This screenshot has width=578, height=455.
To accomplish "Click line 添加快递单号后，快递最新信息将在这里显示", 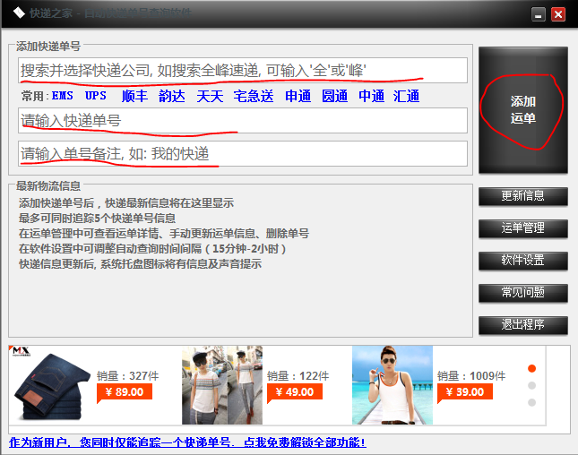I will pos(126,203).
